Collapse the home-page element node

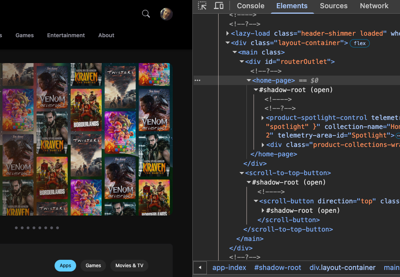click(x=249, y=80)
